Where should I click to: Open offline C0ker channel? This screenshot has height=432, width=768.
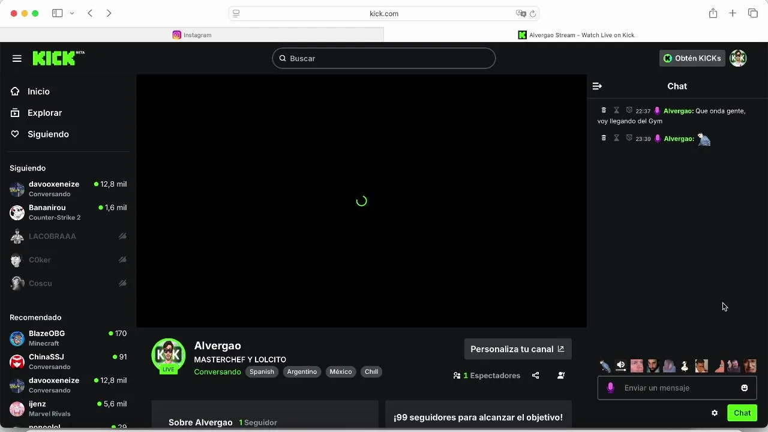coord(68,260)
